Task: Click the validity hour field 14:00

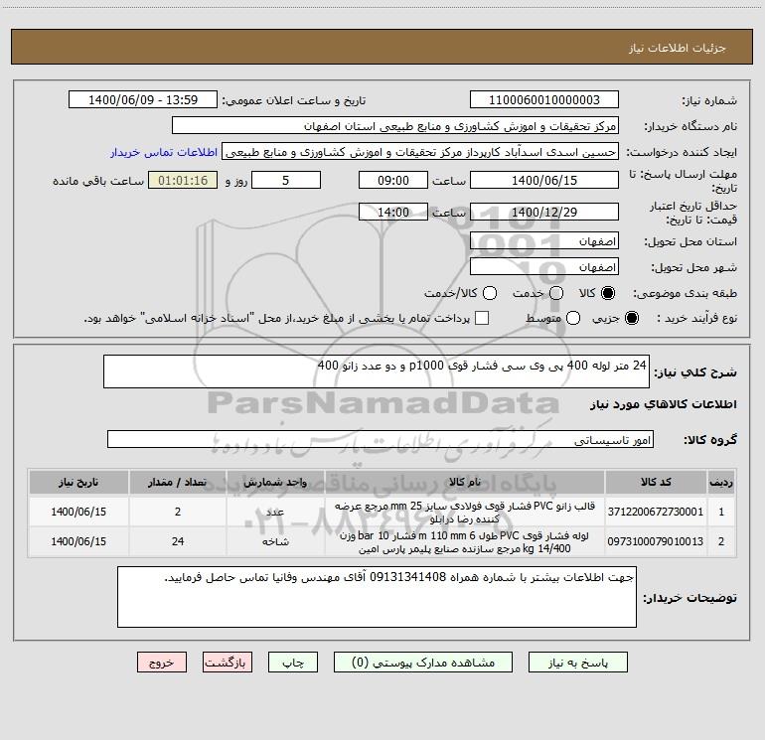Action: click(x=393, y=212)
